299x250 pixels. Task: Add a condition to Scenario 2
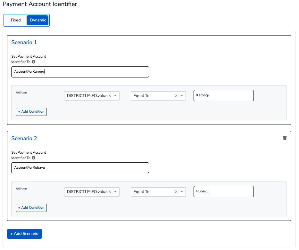(31, 208)
